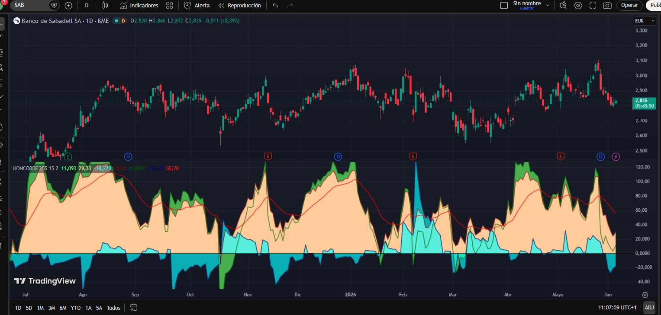Click the 29,33 value in KONCORDE legend
Screen dimensions: 661x315
[85, 169]
